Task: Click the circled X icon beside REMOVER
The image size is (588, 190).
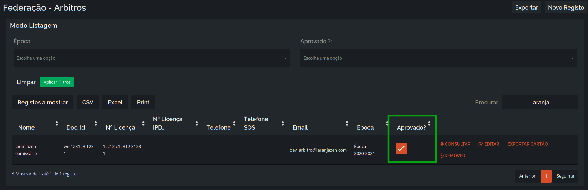Action: point(442,156)
